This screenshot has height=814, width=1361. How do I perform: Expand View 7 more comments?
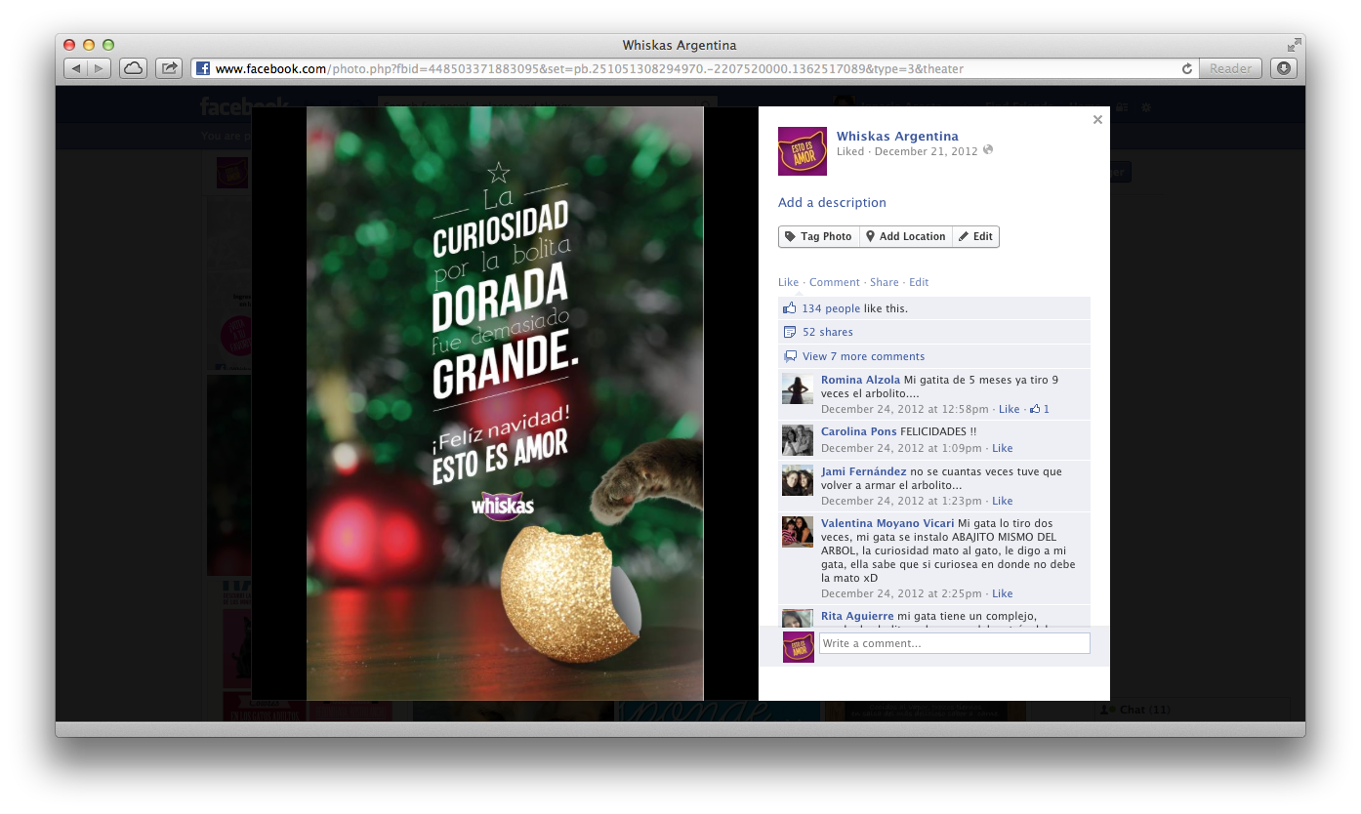point(864,356)
